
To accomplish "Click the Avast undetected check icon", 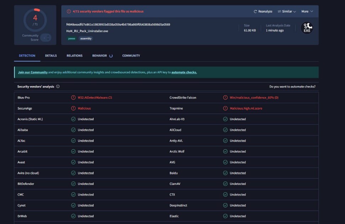I will (73, 162).
